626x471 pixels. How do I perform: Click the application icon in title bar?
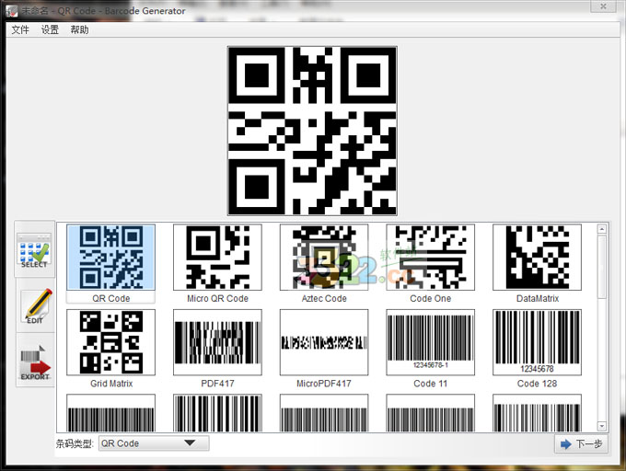(x=12, y=11)
